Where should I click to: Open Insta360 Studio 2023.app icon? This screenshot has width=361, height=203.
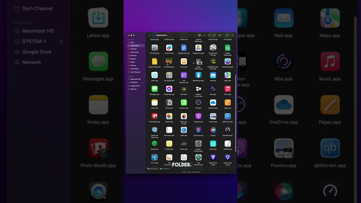point(213,61)
